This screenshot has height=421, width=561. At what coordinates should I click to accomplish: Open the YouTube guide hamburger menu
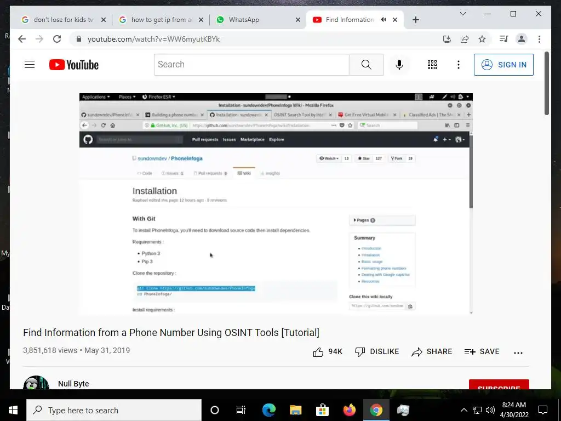click(x=30, y=65)
